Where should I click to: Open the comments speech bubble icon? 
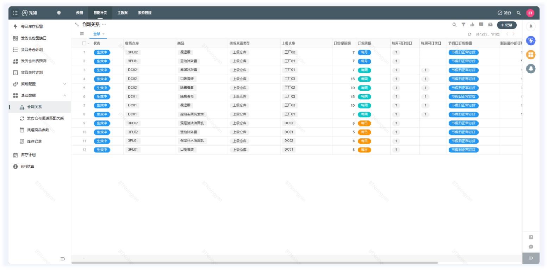[x=481, y=25]
